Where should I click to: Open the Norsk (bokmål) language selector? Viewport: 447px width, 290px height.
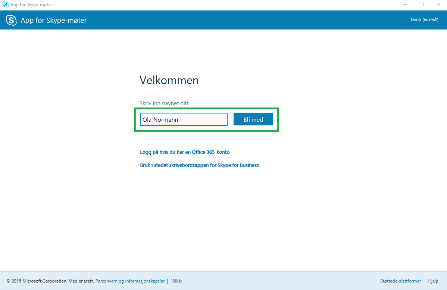[x=424, y=20]
